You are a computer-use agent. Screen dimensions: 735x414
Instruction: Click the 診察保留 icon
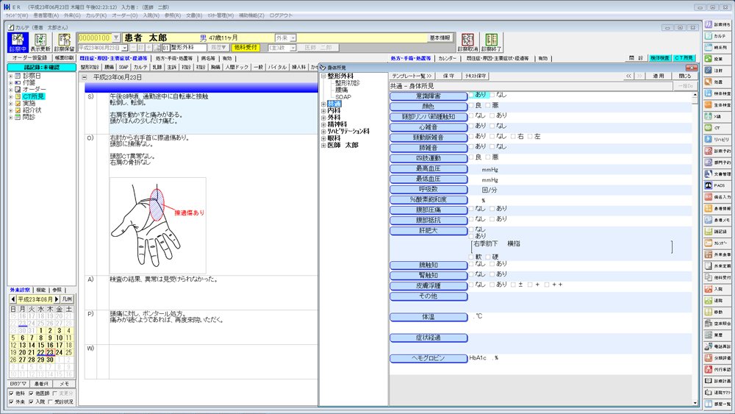(64, 42)
